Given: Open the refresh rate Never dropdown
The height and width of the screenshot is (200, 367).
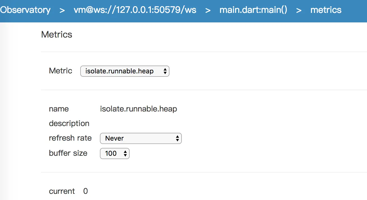Looking at the screenshot, I should click(x=141, y=138).
